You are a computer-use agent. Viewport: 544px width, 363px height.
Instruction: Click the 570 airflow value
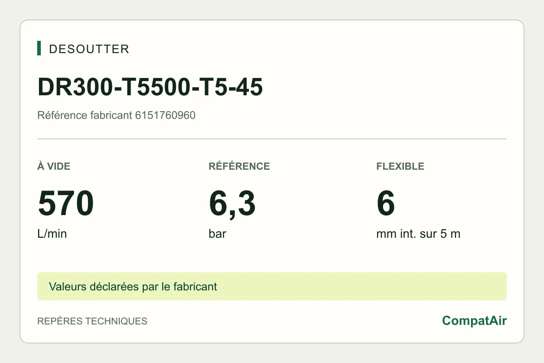click(x=66, y=204)
